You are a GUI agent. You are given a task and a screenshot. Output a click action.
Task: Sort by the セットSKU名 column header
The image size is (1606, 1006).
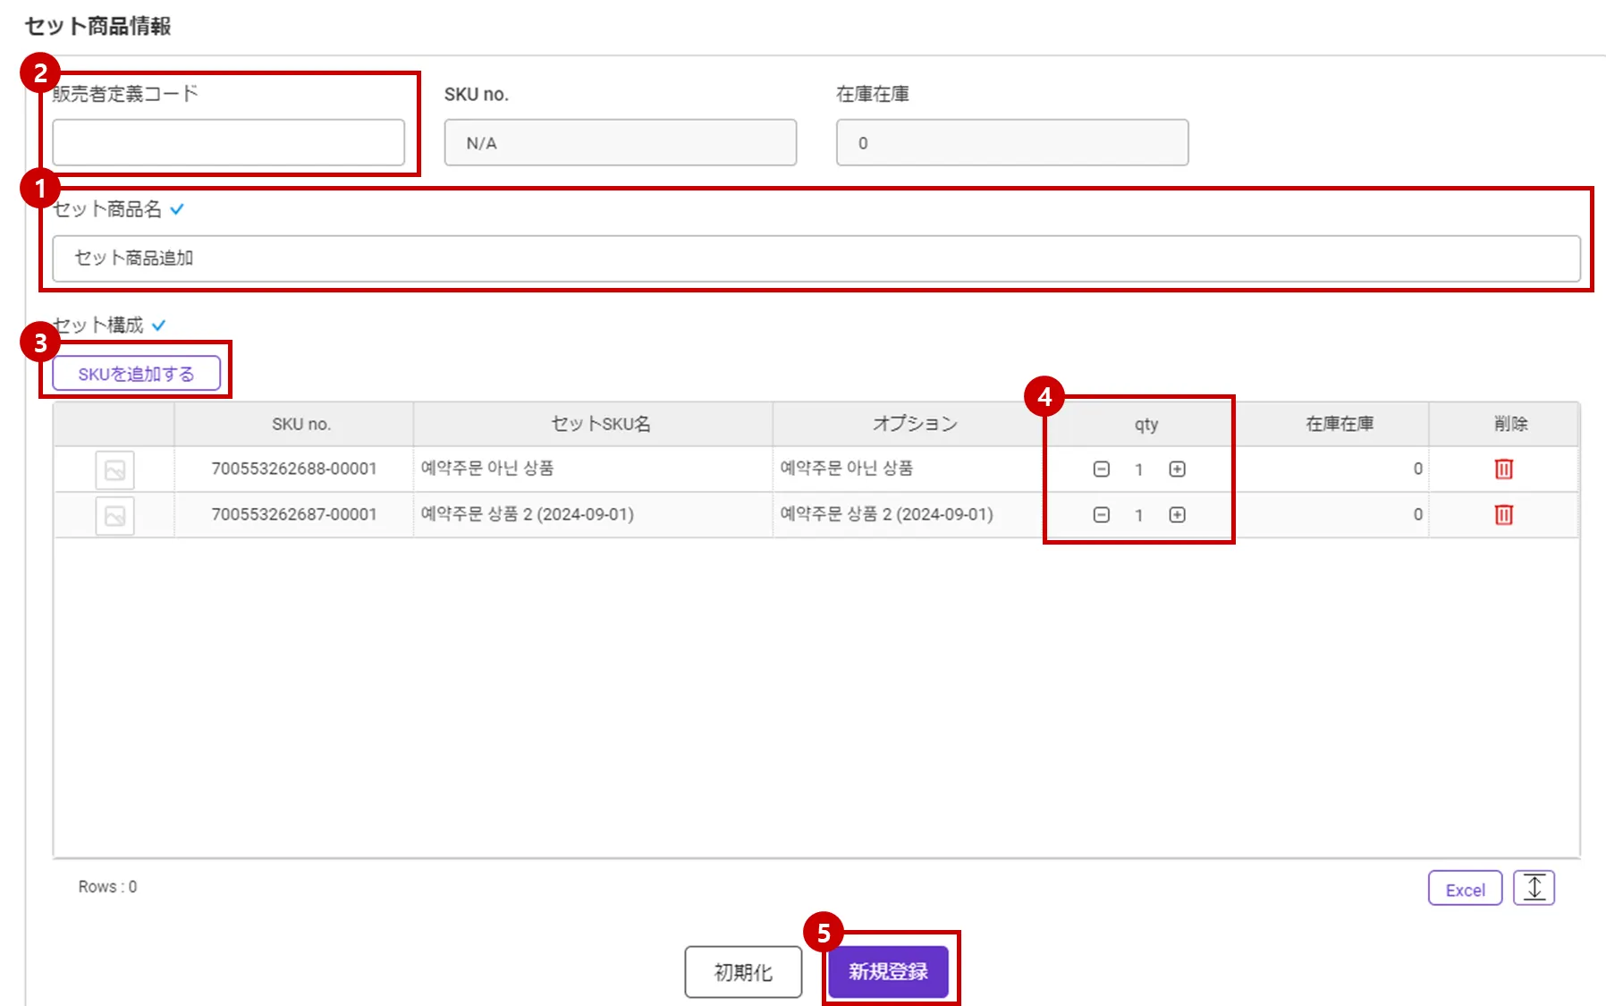coord(593,424)
